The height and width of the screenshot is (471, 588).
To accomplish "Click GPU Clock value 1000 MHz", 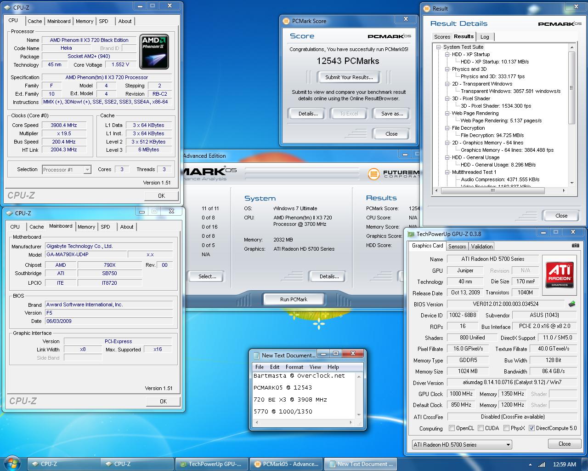I will tap(461, 394).
